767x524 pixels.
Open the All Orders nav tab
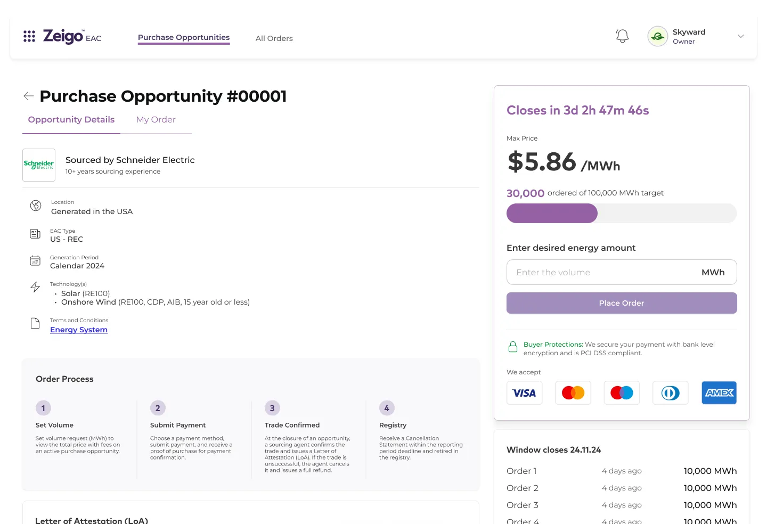(x=274, y=38)
